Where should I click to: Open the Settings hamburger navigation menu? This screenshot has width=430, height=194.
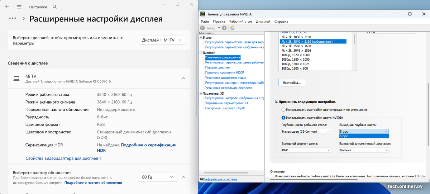(x=19, y=7)
